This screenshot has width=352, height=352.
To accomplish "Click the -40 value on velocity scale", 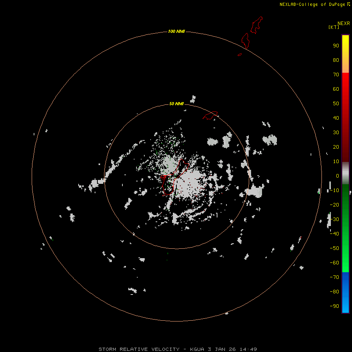I will pos(334,234).
